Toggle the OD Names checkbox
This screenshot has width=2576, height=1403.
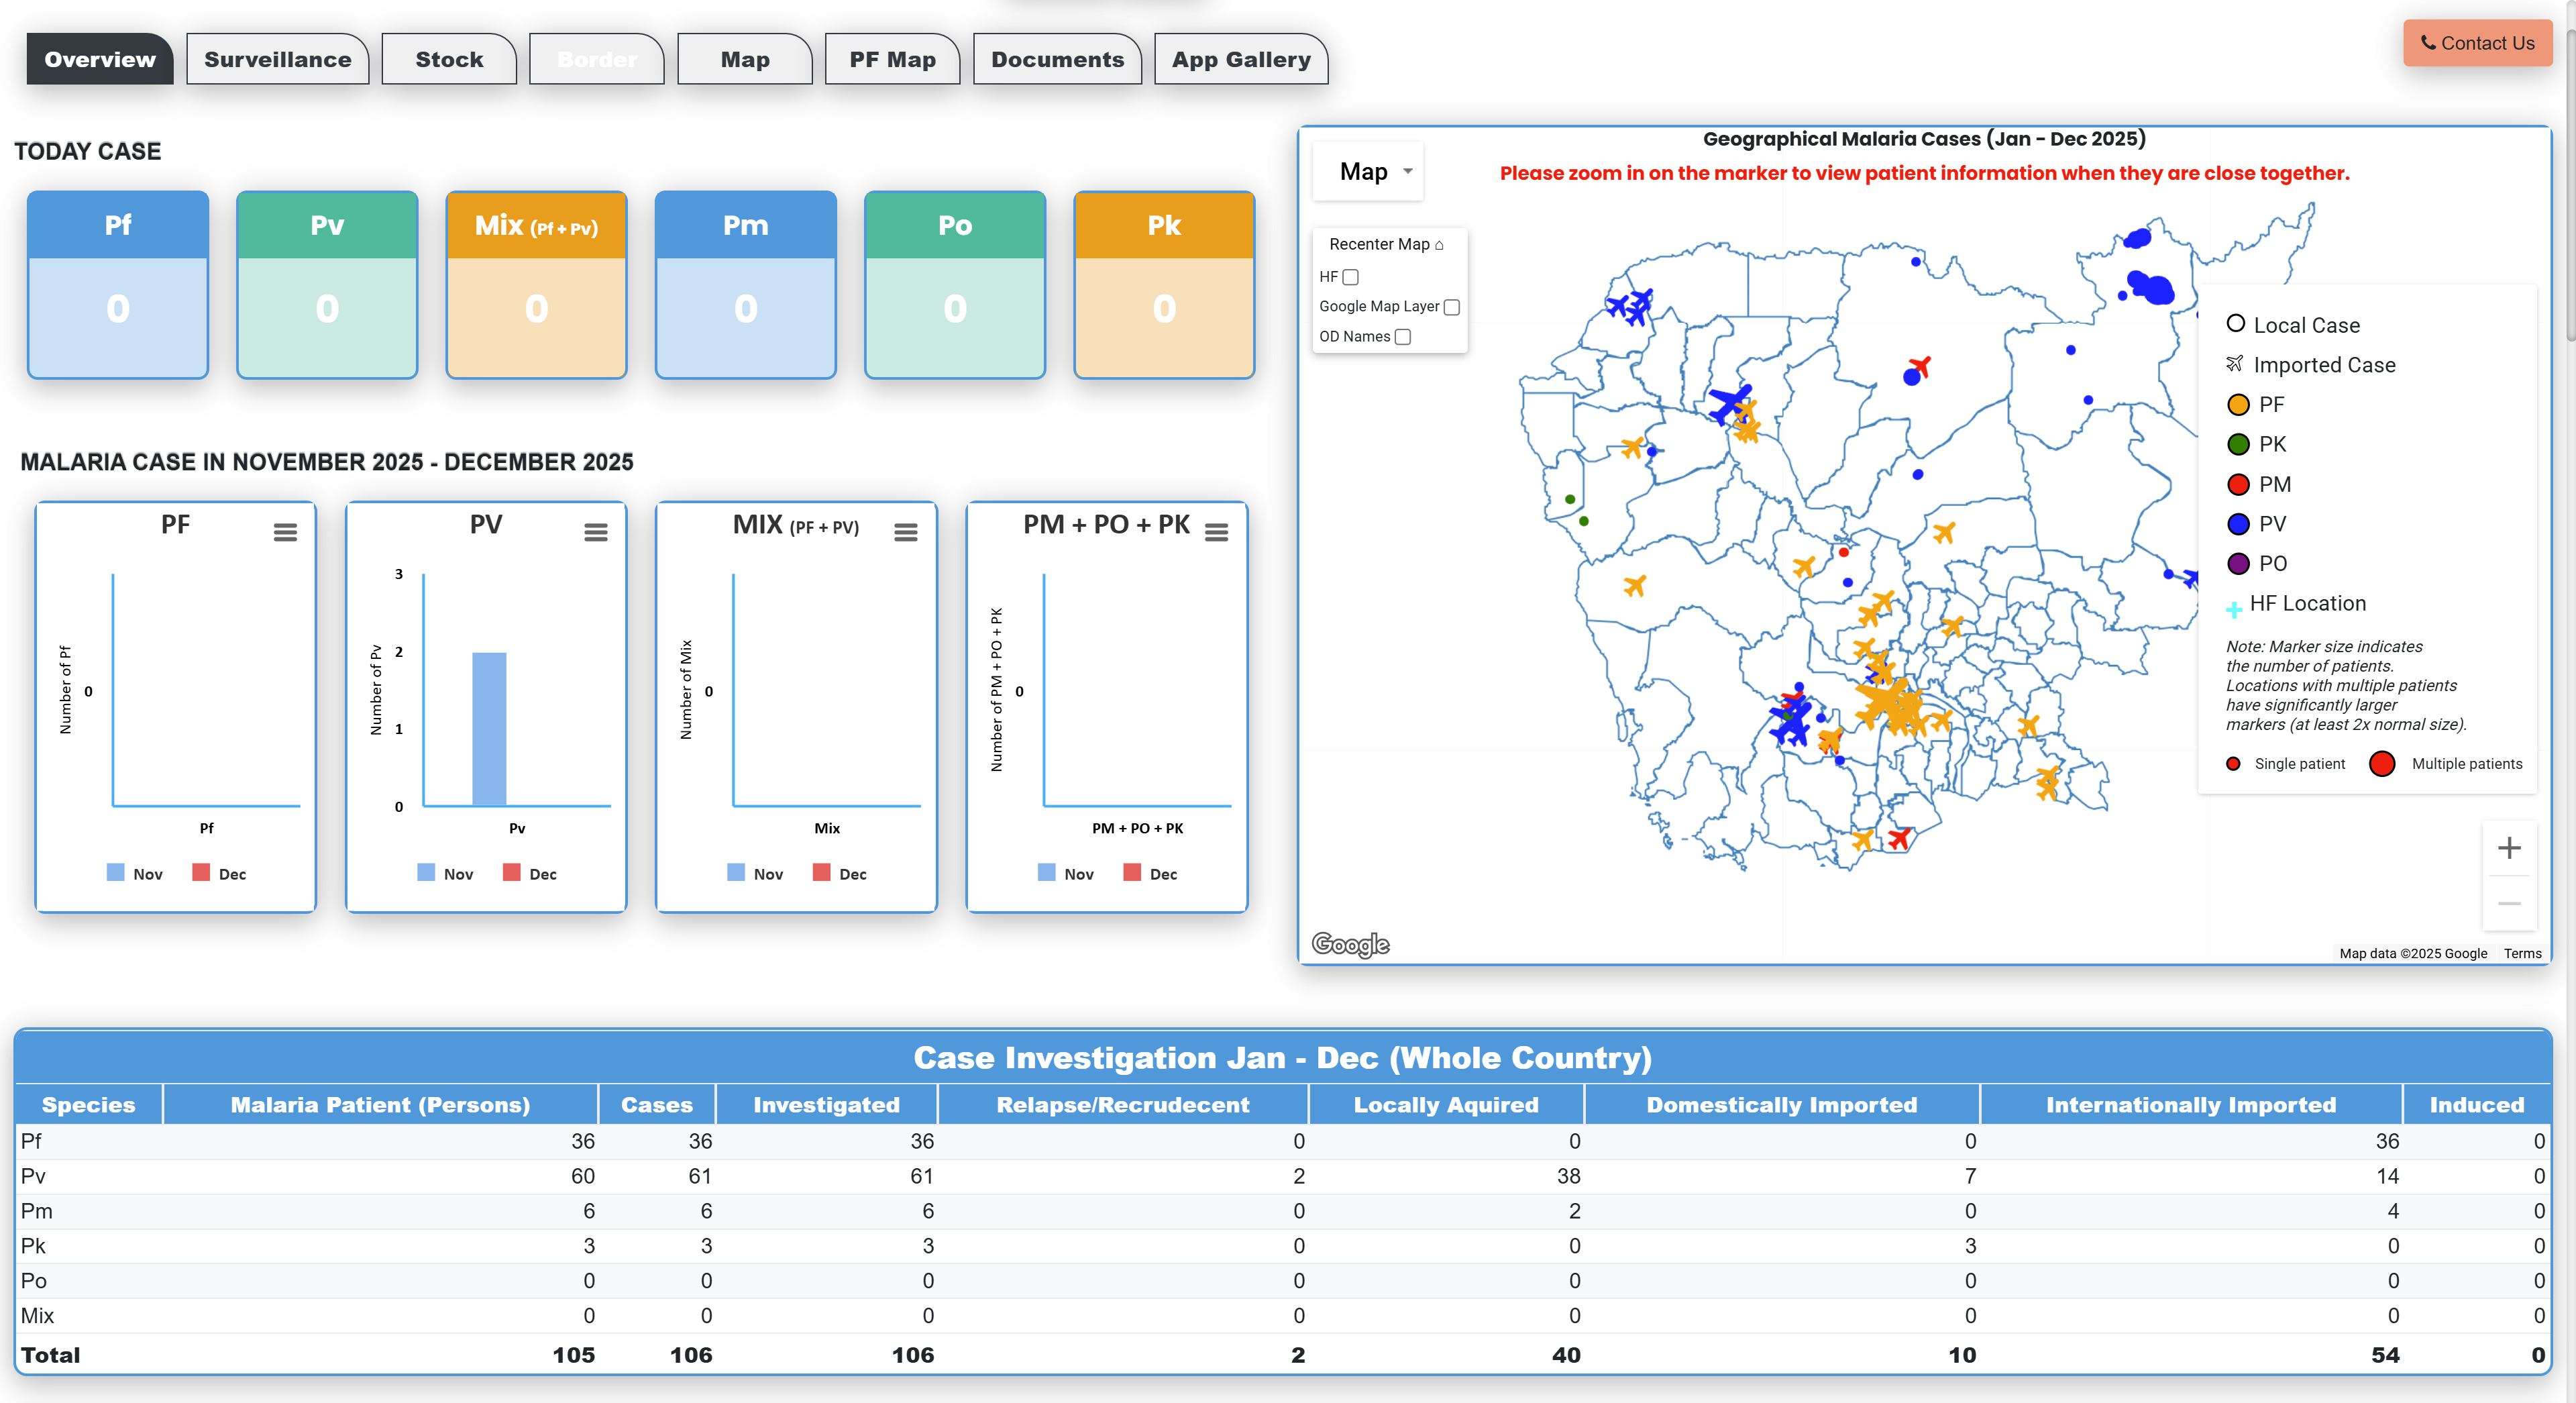(x=1403, y=337)
